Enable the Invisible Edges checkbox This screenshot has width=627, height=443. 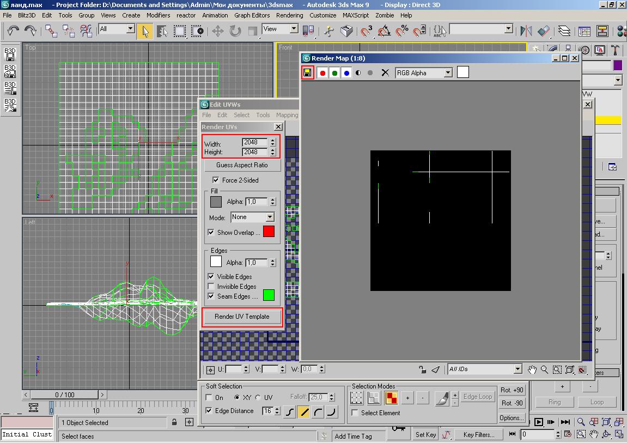pos(211,287)
